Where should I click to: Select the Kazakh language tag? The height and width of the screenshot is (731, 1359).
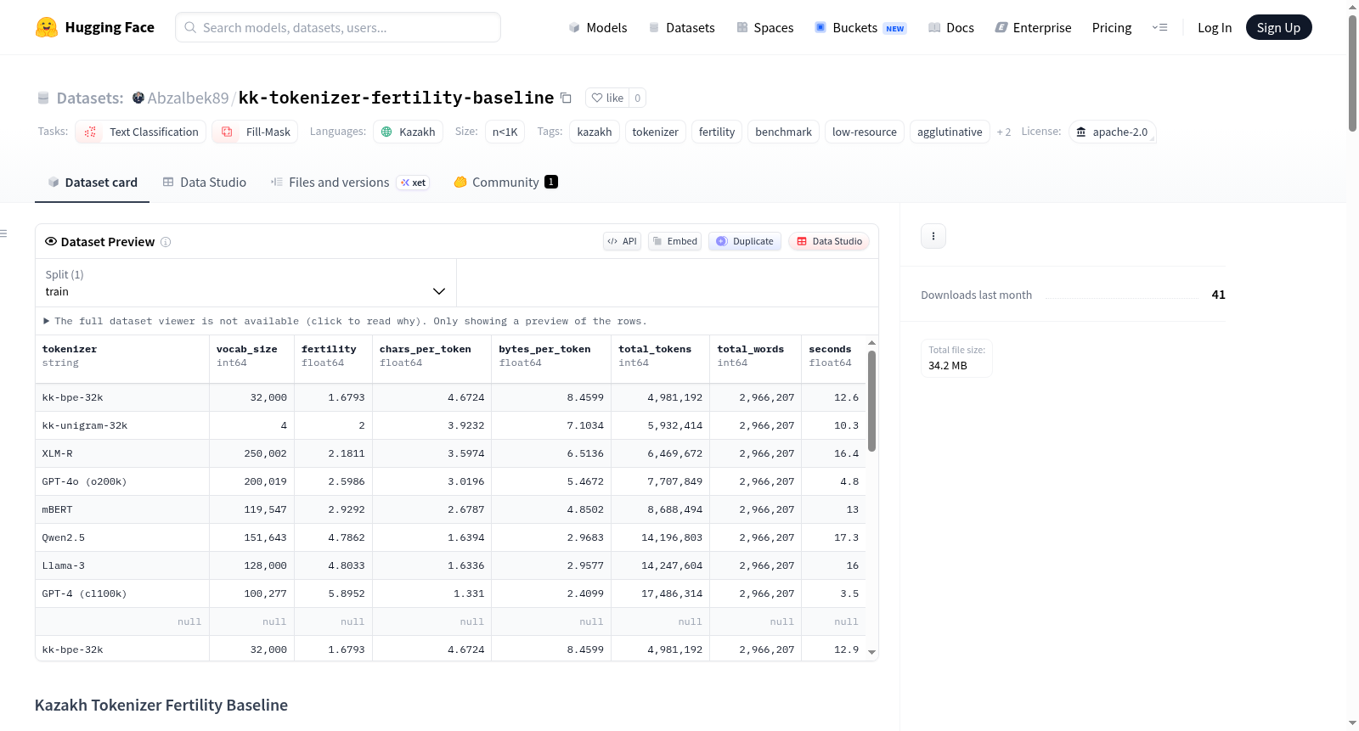pyautogui.click(x=408, y=132)
